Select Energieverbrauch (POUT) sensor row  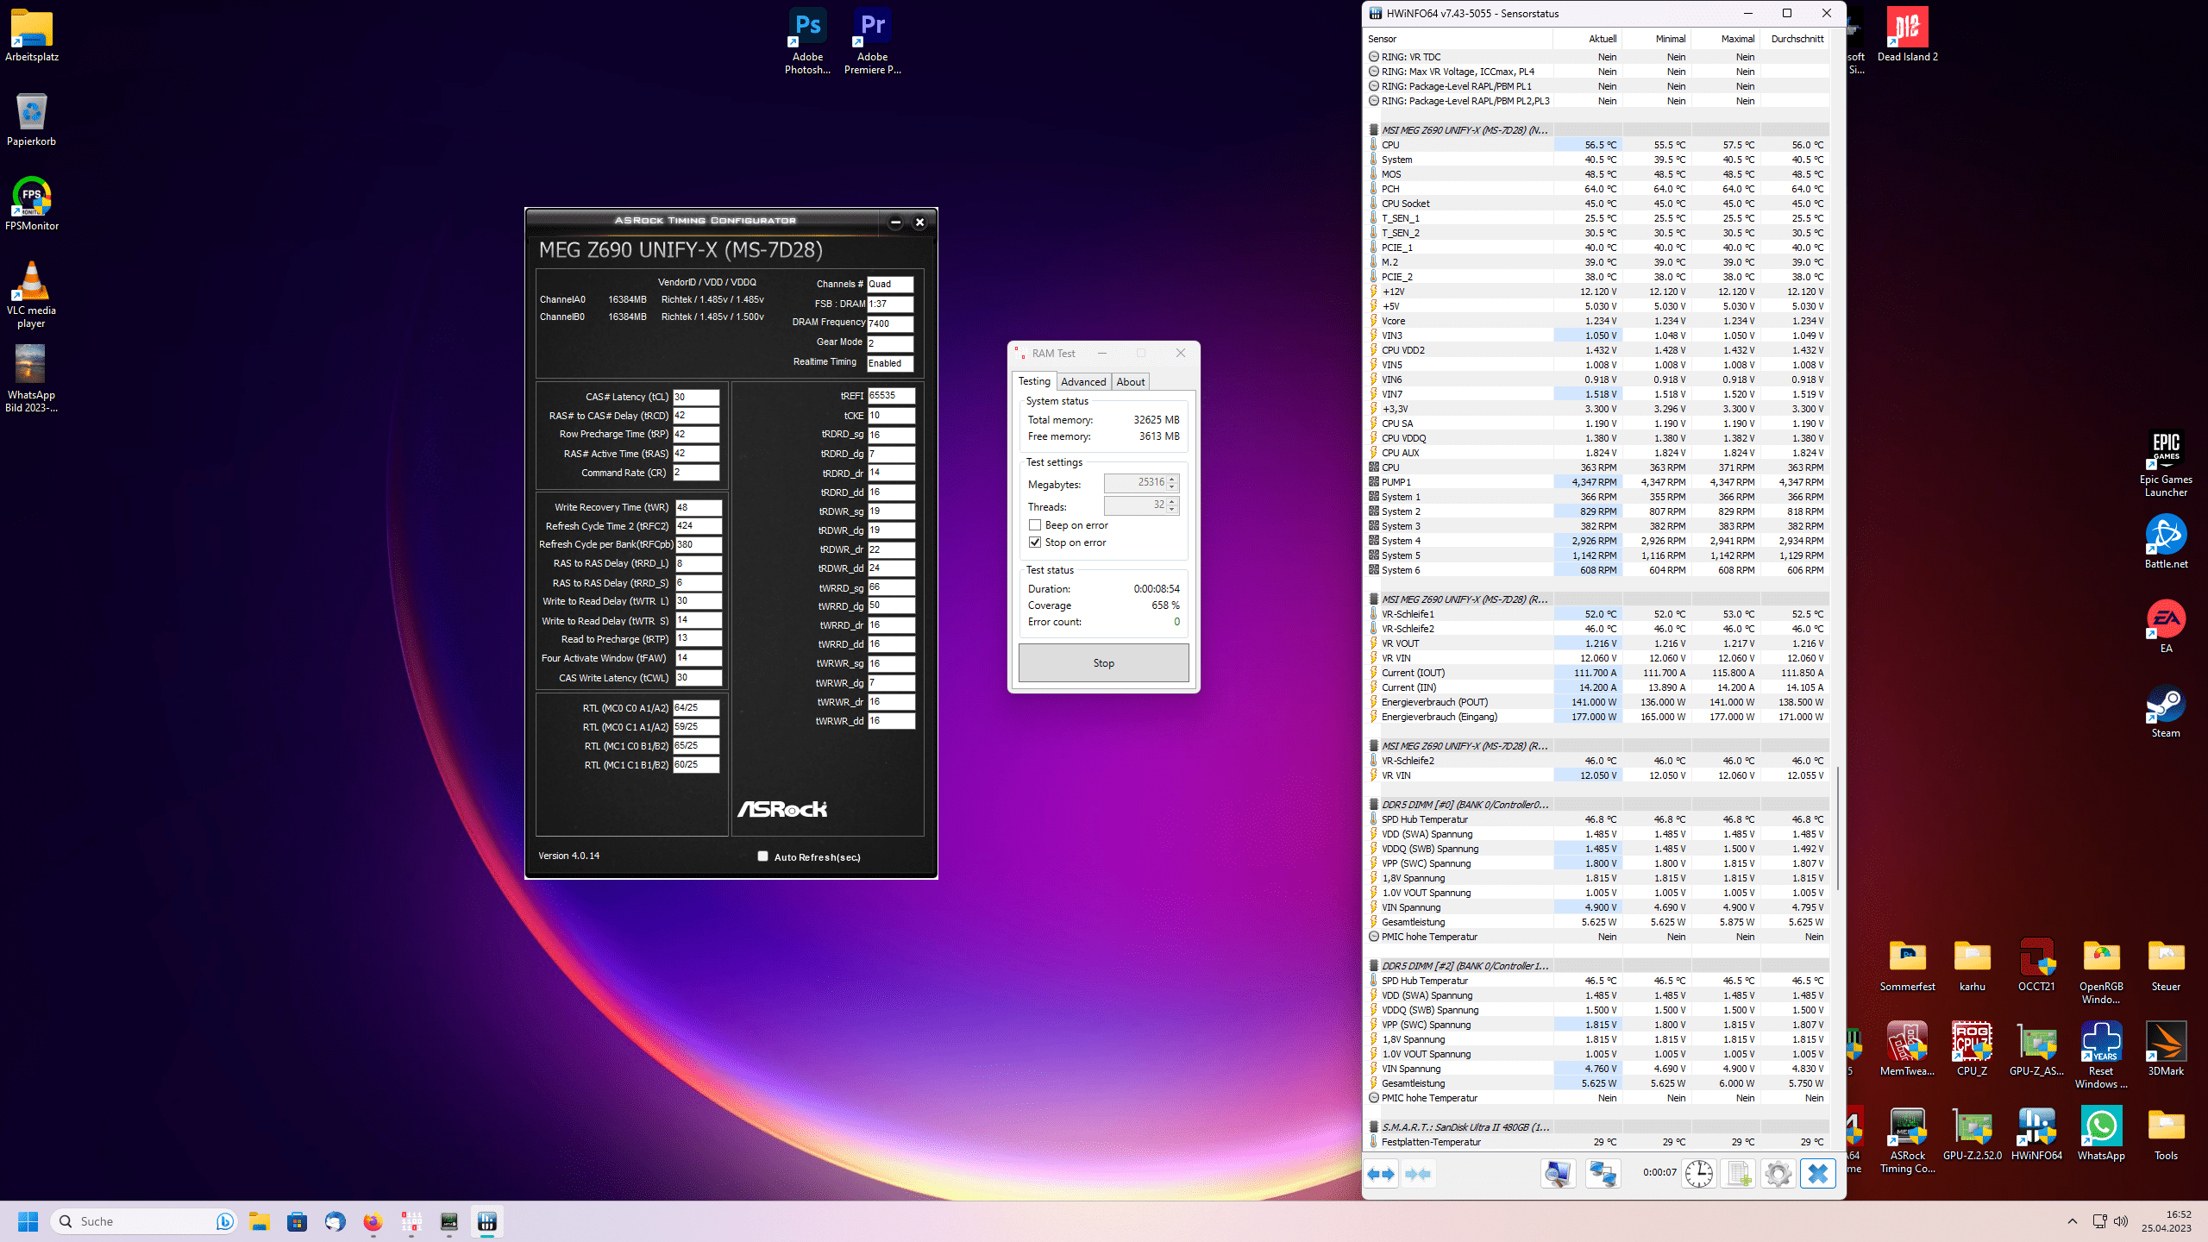1596,702
